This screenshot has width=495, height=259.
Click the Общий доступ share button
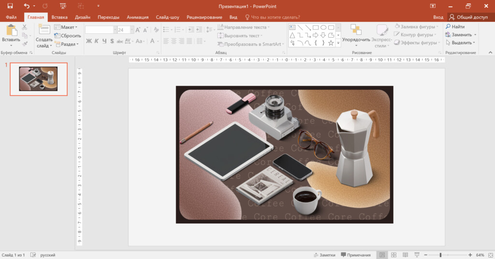(x=468, y=17)
